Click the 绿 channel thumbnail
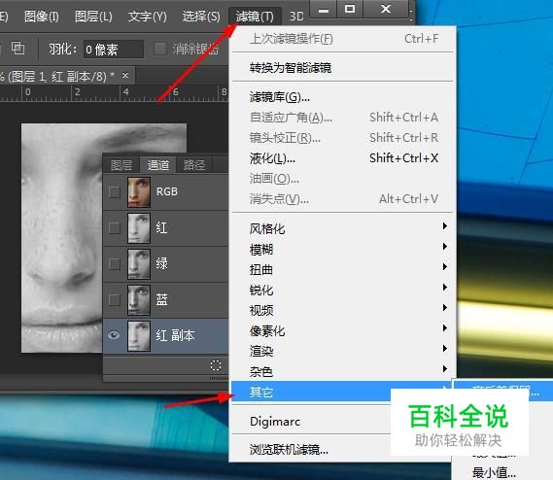 pos(139,264)
